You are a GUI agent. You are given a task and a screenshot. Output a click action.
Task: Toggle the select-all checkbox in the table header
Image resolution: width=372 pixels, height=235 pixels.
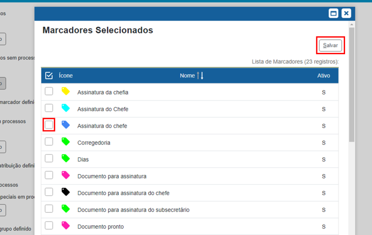[x=49, y=76]
